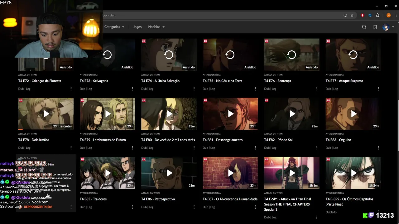Open options menu for T4 E72
The width and height of the screenshot is (399, 224).
coord(71,89)
